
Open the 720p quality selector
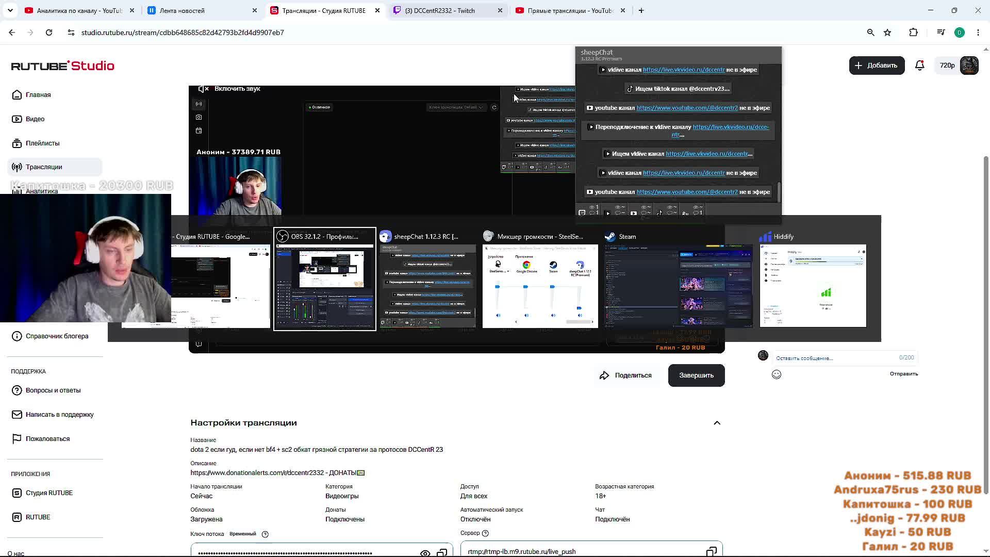pyautogui.click(x=947, y=65)
